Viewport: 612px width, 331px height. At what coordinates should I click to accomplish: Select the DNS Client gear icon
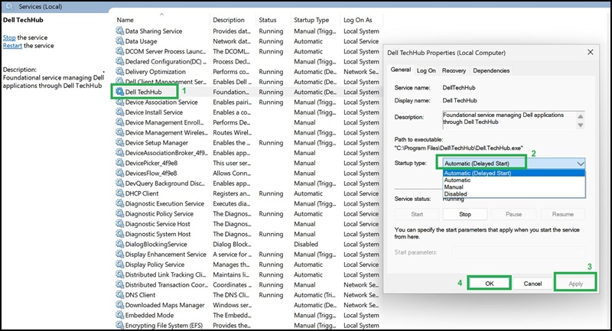120,295
